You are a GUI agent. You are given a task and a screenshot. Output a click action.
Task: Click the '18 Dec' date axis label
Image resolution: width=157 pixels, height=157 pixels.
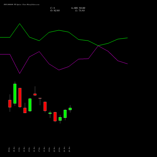pyautogui.click(x=44, y=149)
